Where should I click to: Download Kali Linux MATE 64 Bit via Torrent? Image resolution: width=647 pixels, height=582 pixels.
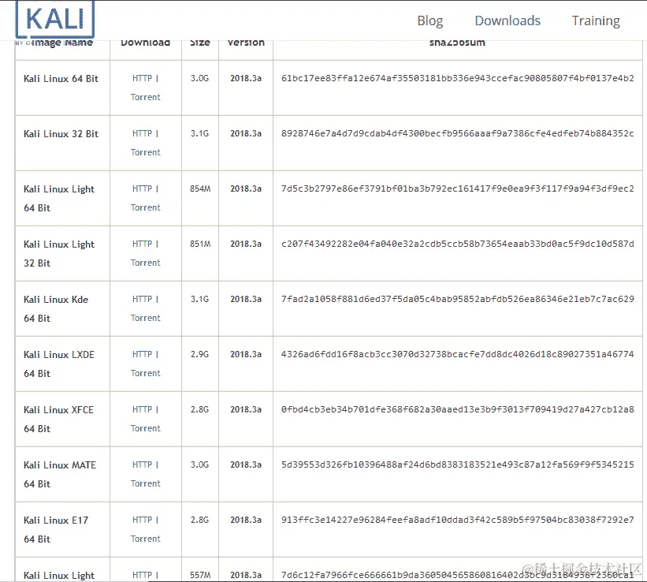145,483
